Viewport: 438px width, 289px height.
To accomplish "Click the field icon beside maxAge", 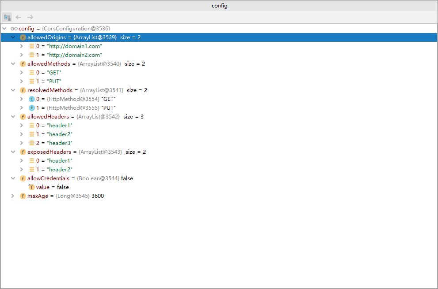I will 23,196.
